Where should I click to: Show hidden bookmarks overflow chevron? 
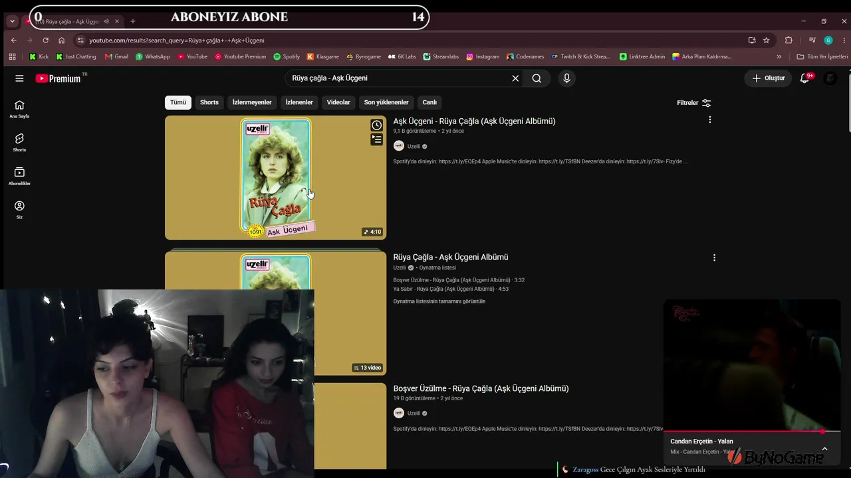pyautogui.click(x=779, y=56)
